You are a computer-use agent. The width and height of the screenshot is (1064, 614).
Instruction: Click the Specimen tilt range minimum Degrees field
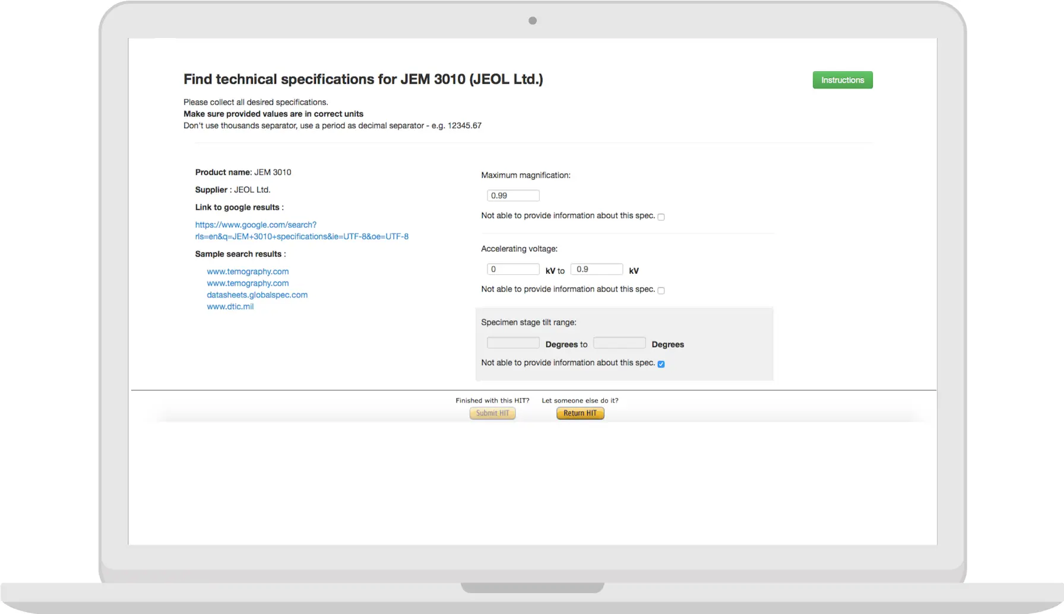click(x=513, y=343)
